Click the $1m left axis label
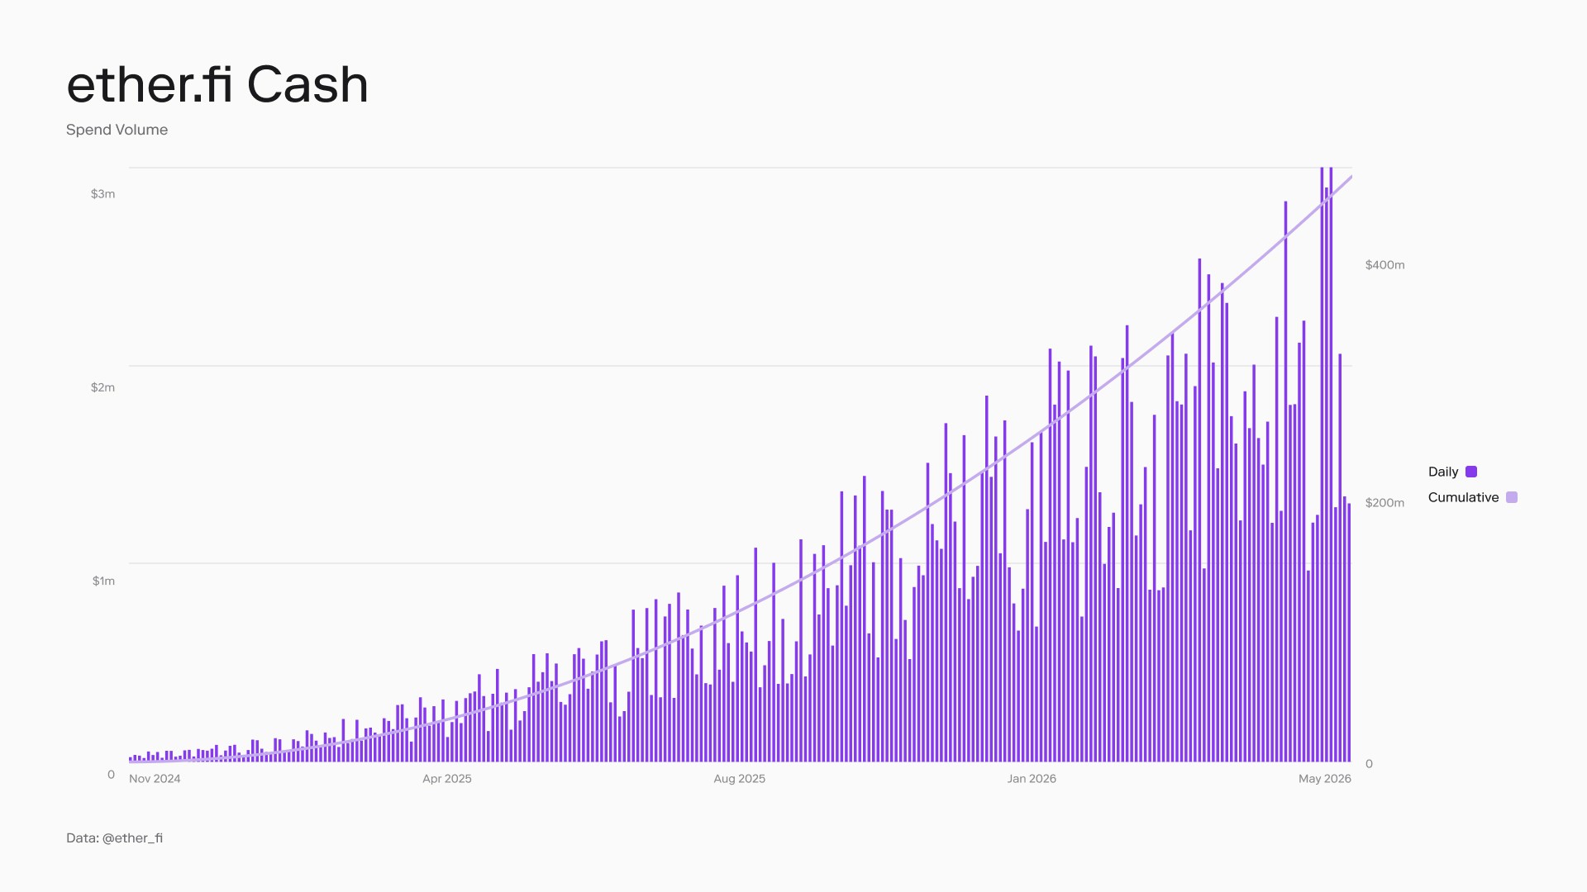The image size is (1587, 892). pos(103,581)
